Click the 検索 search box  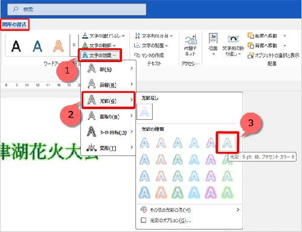pos(77,9)
